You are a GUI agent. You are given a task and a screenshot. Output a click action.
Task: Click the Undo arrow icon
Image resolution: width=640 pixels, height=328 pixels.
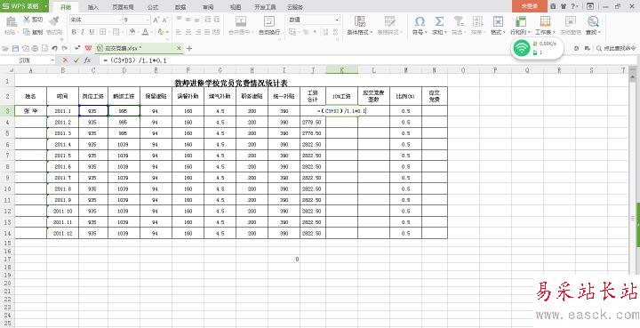click(x=55, y=48)
